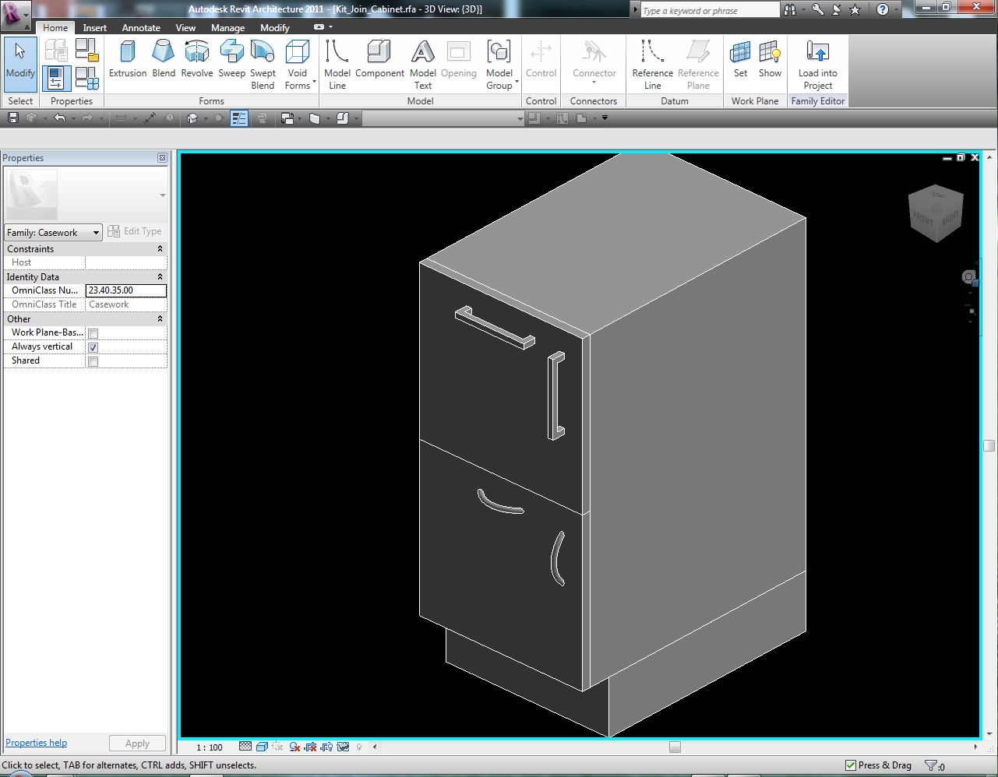This screenshot has height=777, width=998.
Task: Click the OmniClass Number input field
Action: [126, 290]
